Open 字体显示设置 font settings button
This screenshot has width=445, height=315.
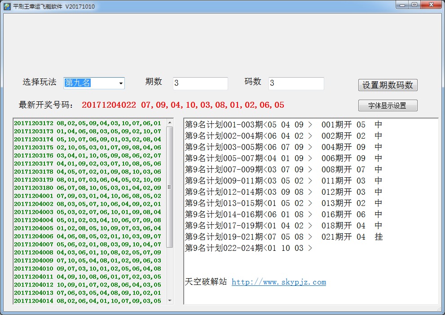[x=388, y=105]
